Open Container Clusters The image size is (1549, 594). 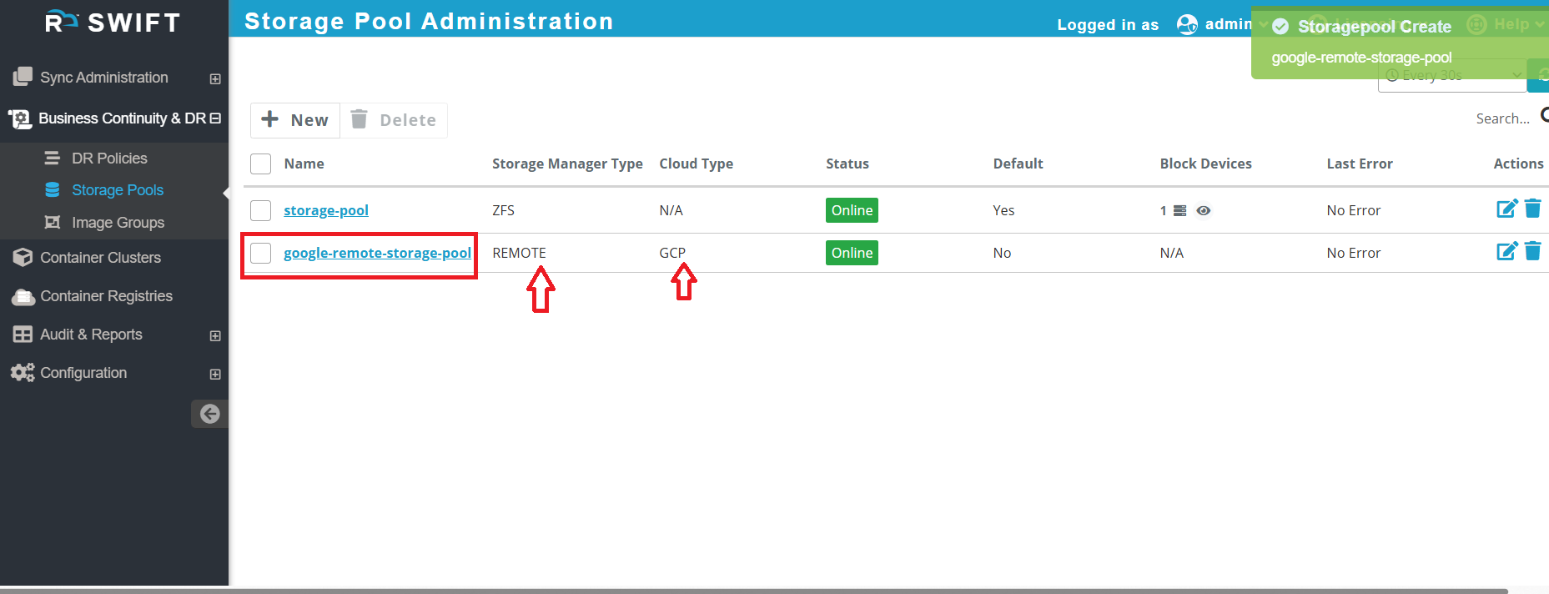coord(100,258)
